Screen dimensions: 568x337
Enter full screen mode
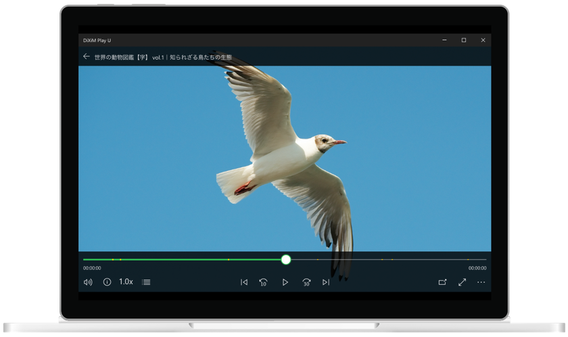click(x=463, y=282)
